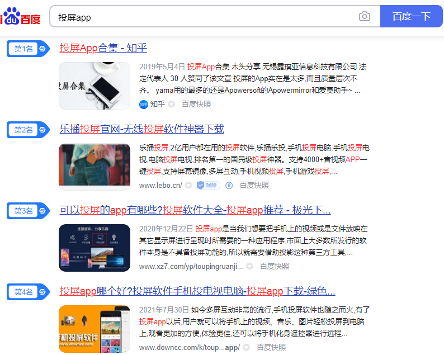
Task: Click the 第4名 rank badge icon
Action: click(29, 292)
